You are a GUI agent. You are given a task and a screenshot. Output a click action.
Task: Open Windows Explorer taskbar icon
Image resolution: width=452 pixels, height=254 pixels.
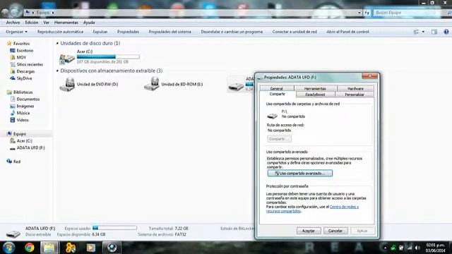pos(49,248)
